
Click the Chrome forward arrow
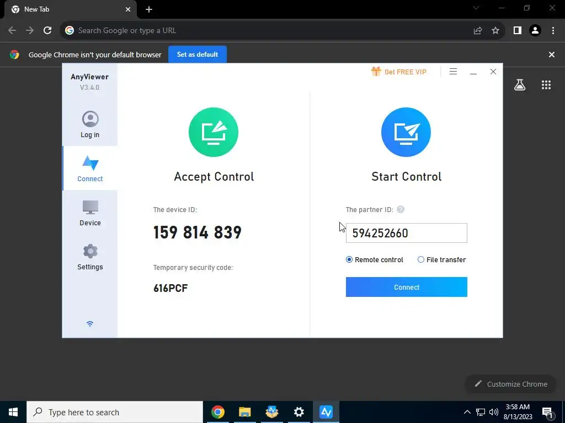pyautogui.click(x=30, y=30)
